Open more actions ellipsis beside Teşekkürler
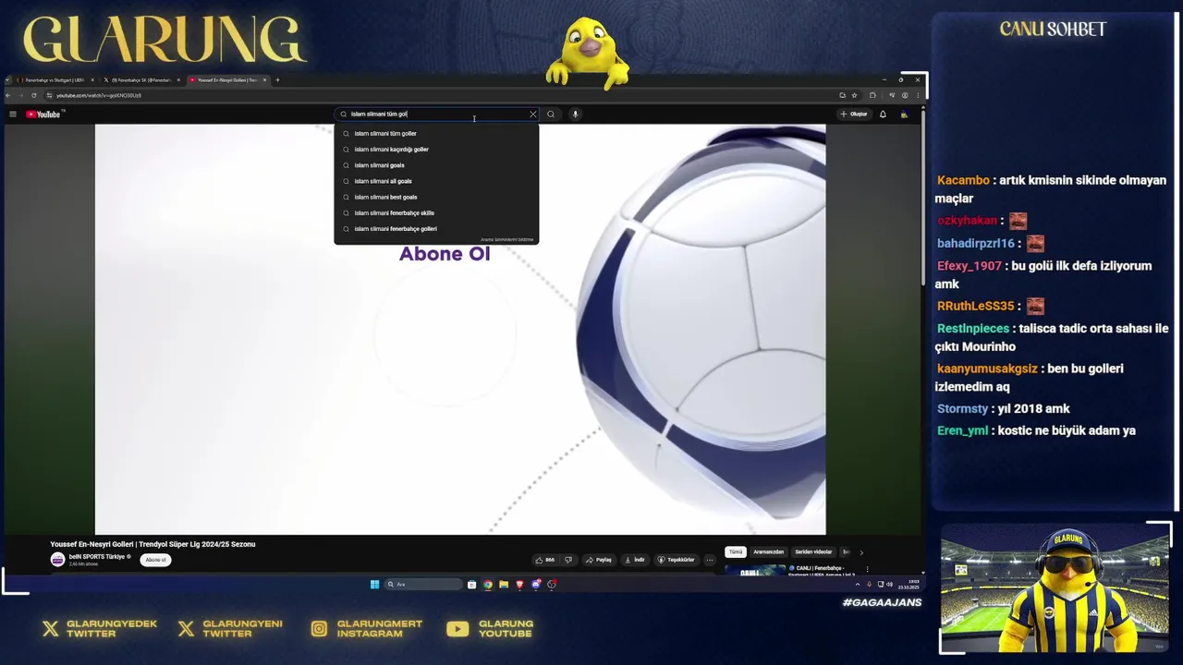Image resolution: width=1183 pixels, height=665 pixels. click(x=709, y=560)
